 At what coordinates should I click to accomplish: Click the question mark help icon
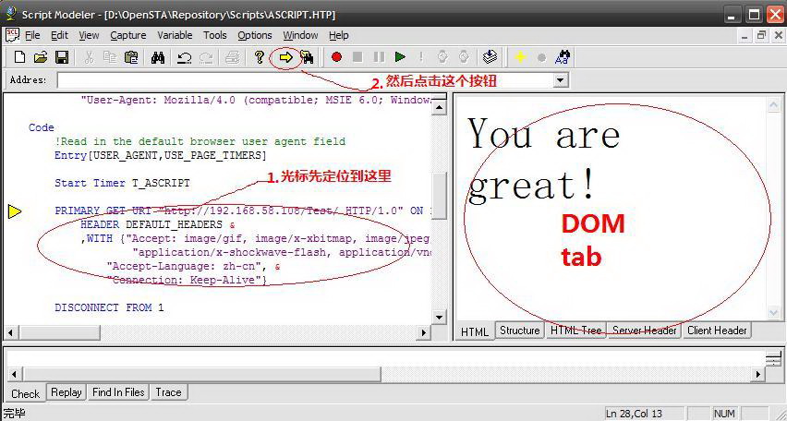coord(259,57)
